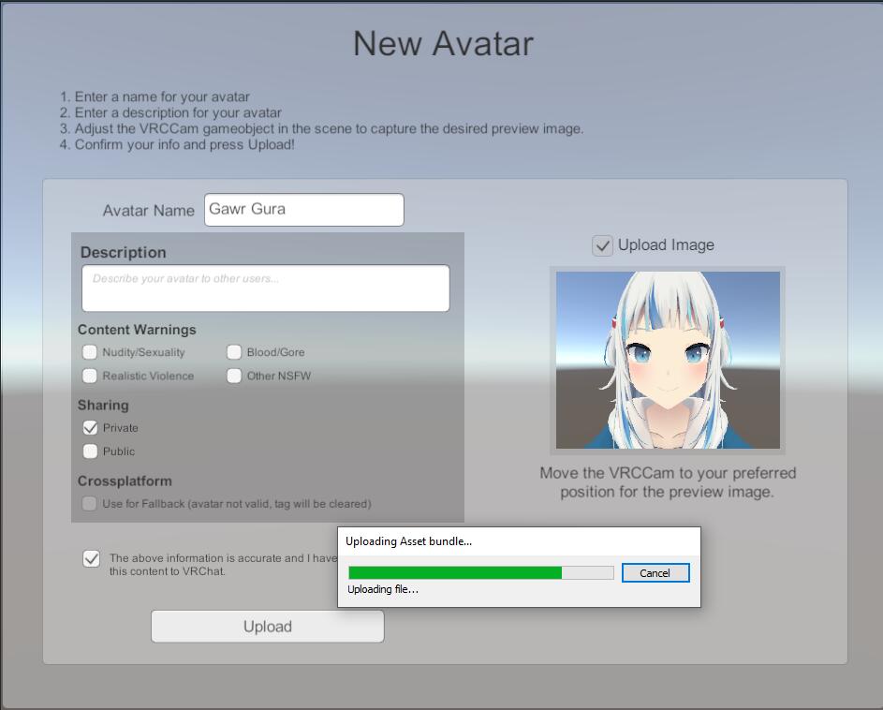Viewport: 883px width, 710px height.
Task: Click the avatar preview image
Action: (x=668, y=360)
